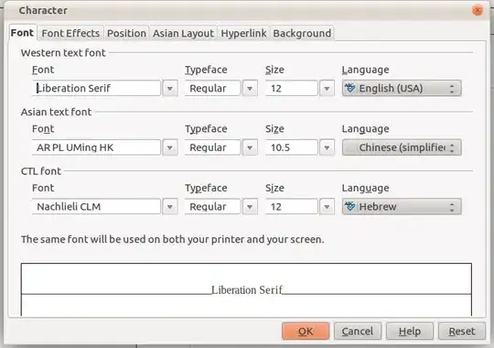The height and width of the screenshot is (348, 494).
Task: Switch to the Font Effects tab
Action: [x=70, y=33]
